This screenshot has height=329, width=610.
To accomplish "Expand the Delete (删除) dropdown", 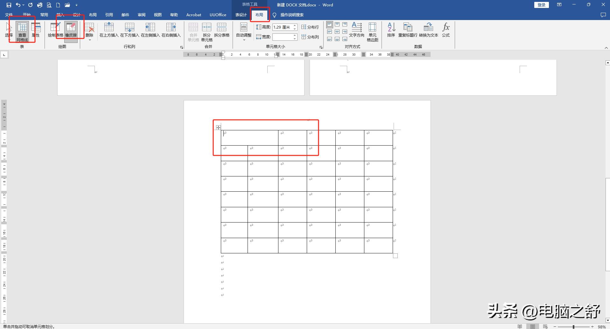I will click(x=89, y=31).
